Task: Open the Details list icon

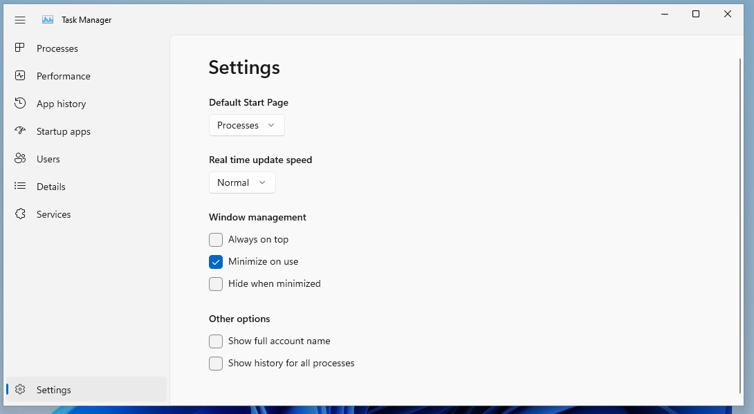Action: (x=20, y=187)
